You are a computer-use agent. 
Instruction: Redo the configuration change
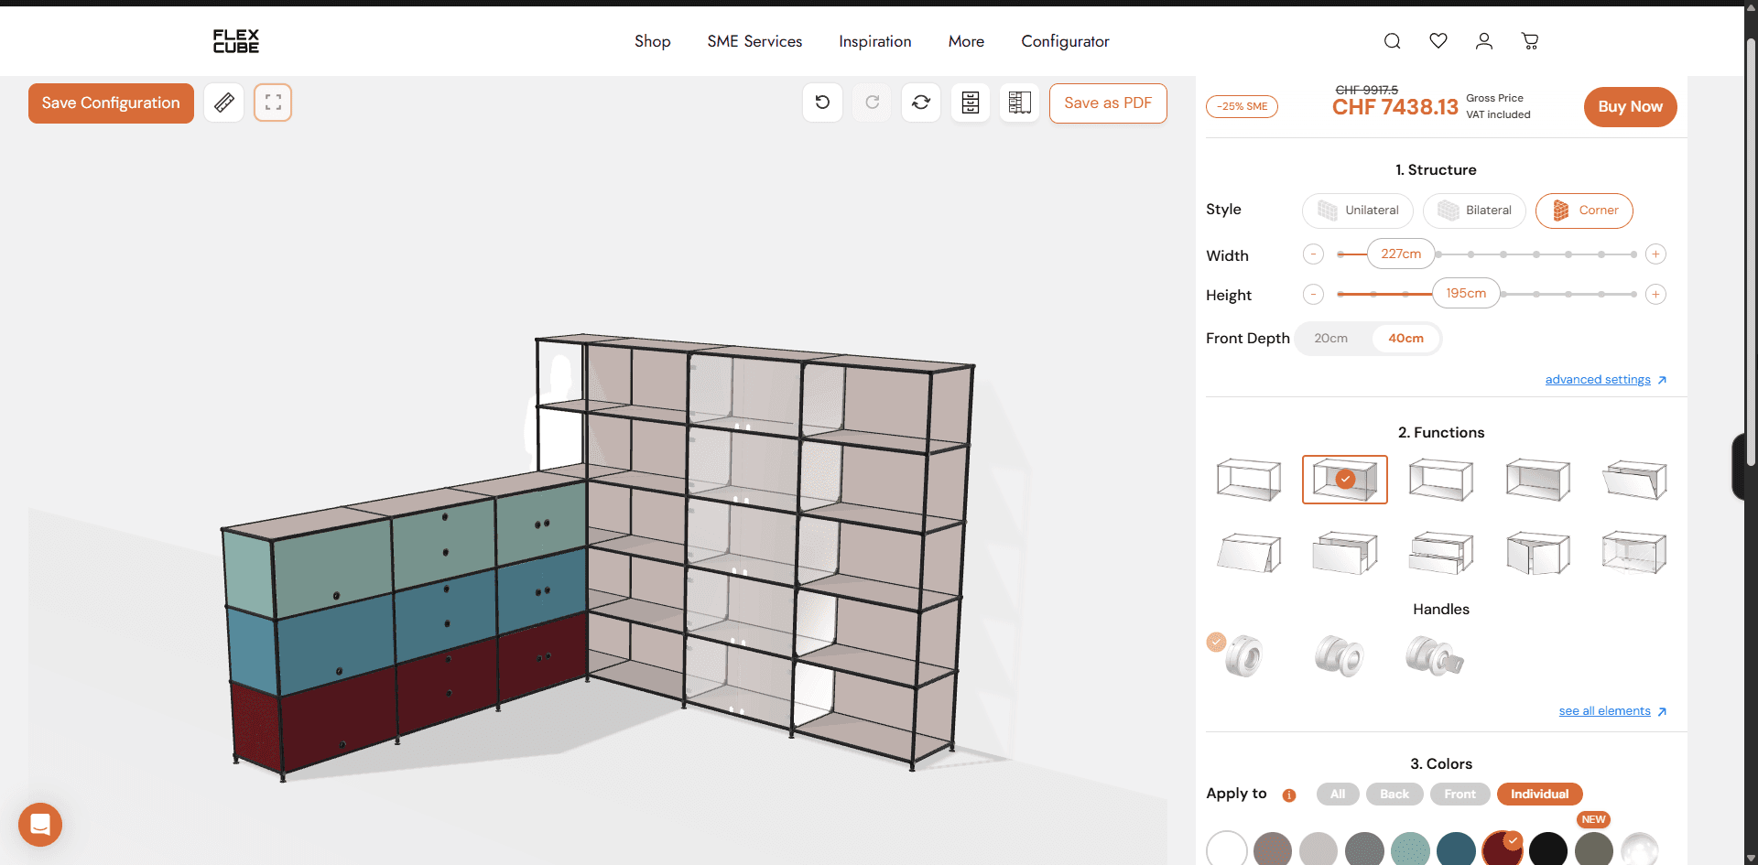(x=872, y=102)
